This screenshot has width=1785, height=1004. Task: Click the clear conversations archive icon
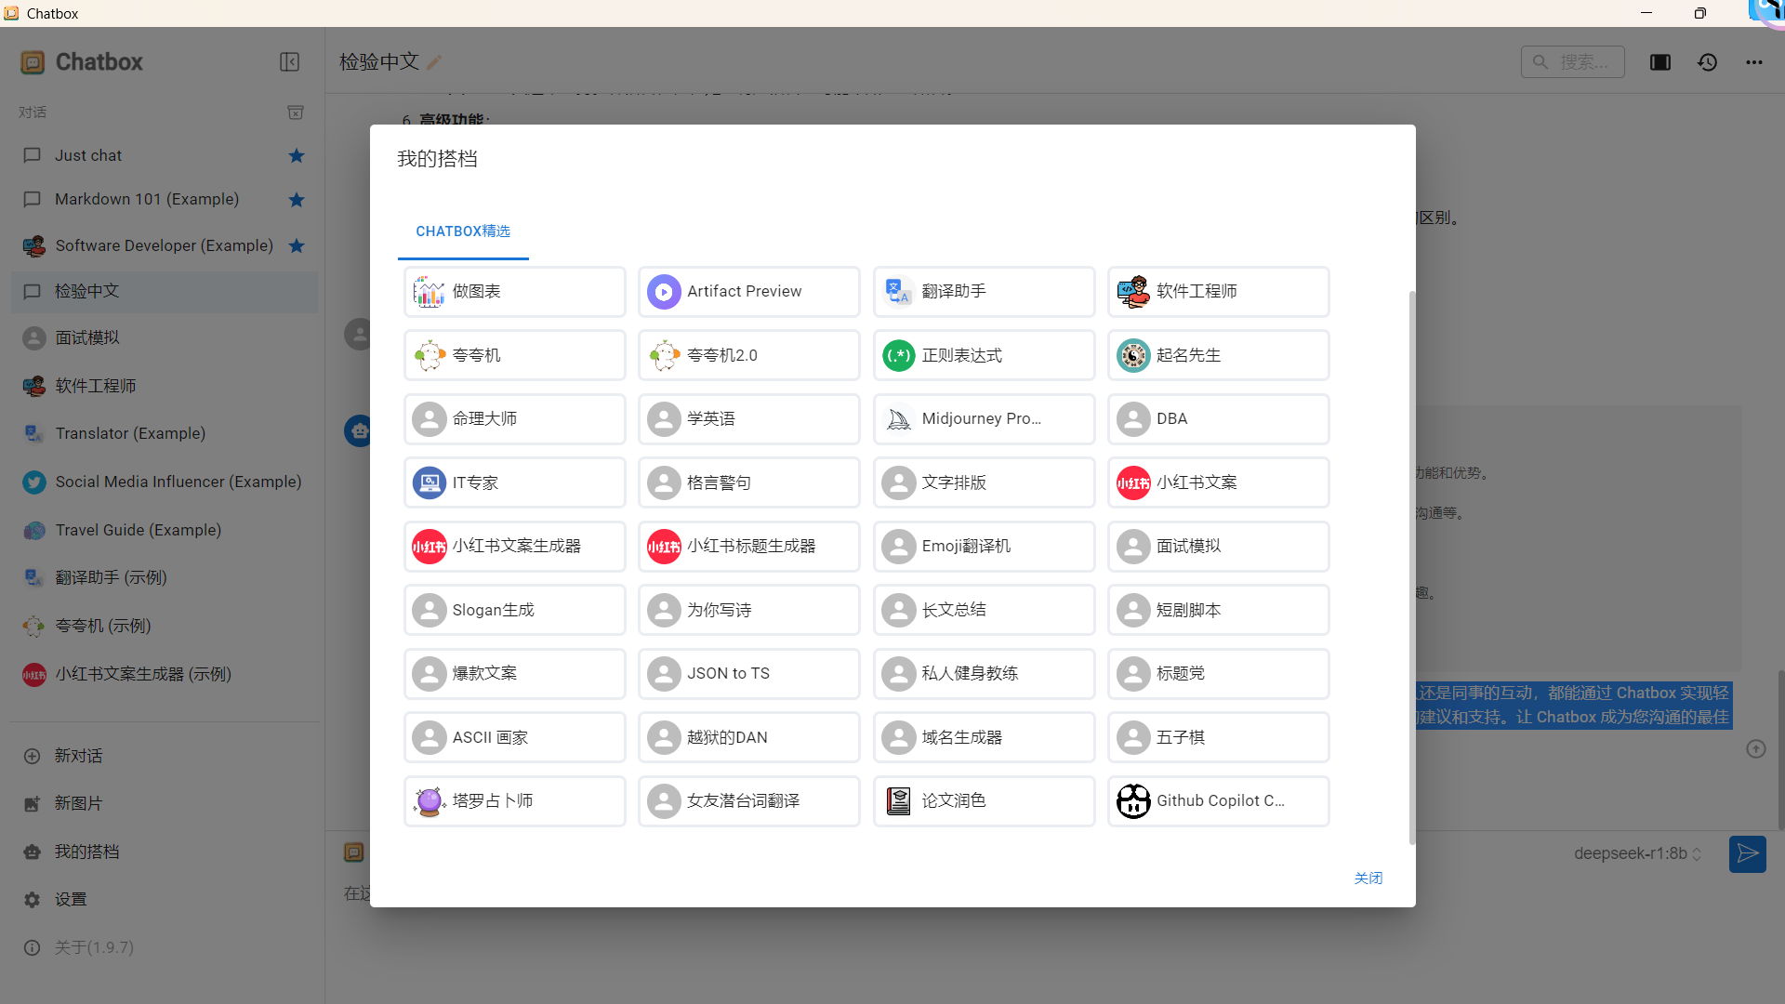296,112
